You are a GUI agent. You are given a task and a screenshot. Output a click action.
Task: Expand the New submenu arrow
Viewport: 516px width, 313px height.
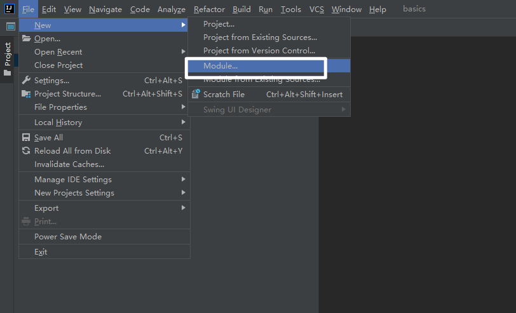[183, 25]
